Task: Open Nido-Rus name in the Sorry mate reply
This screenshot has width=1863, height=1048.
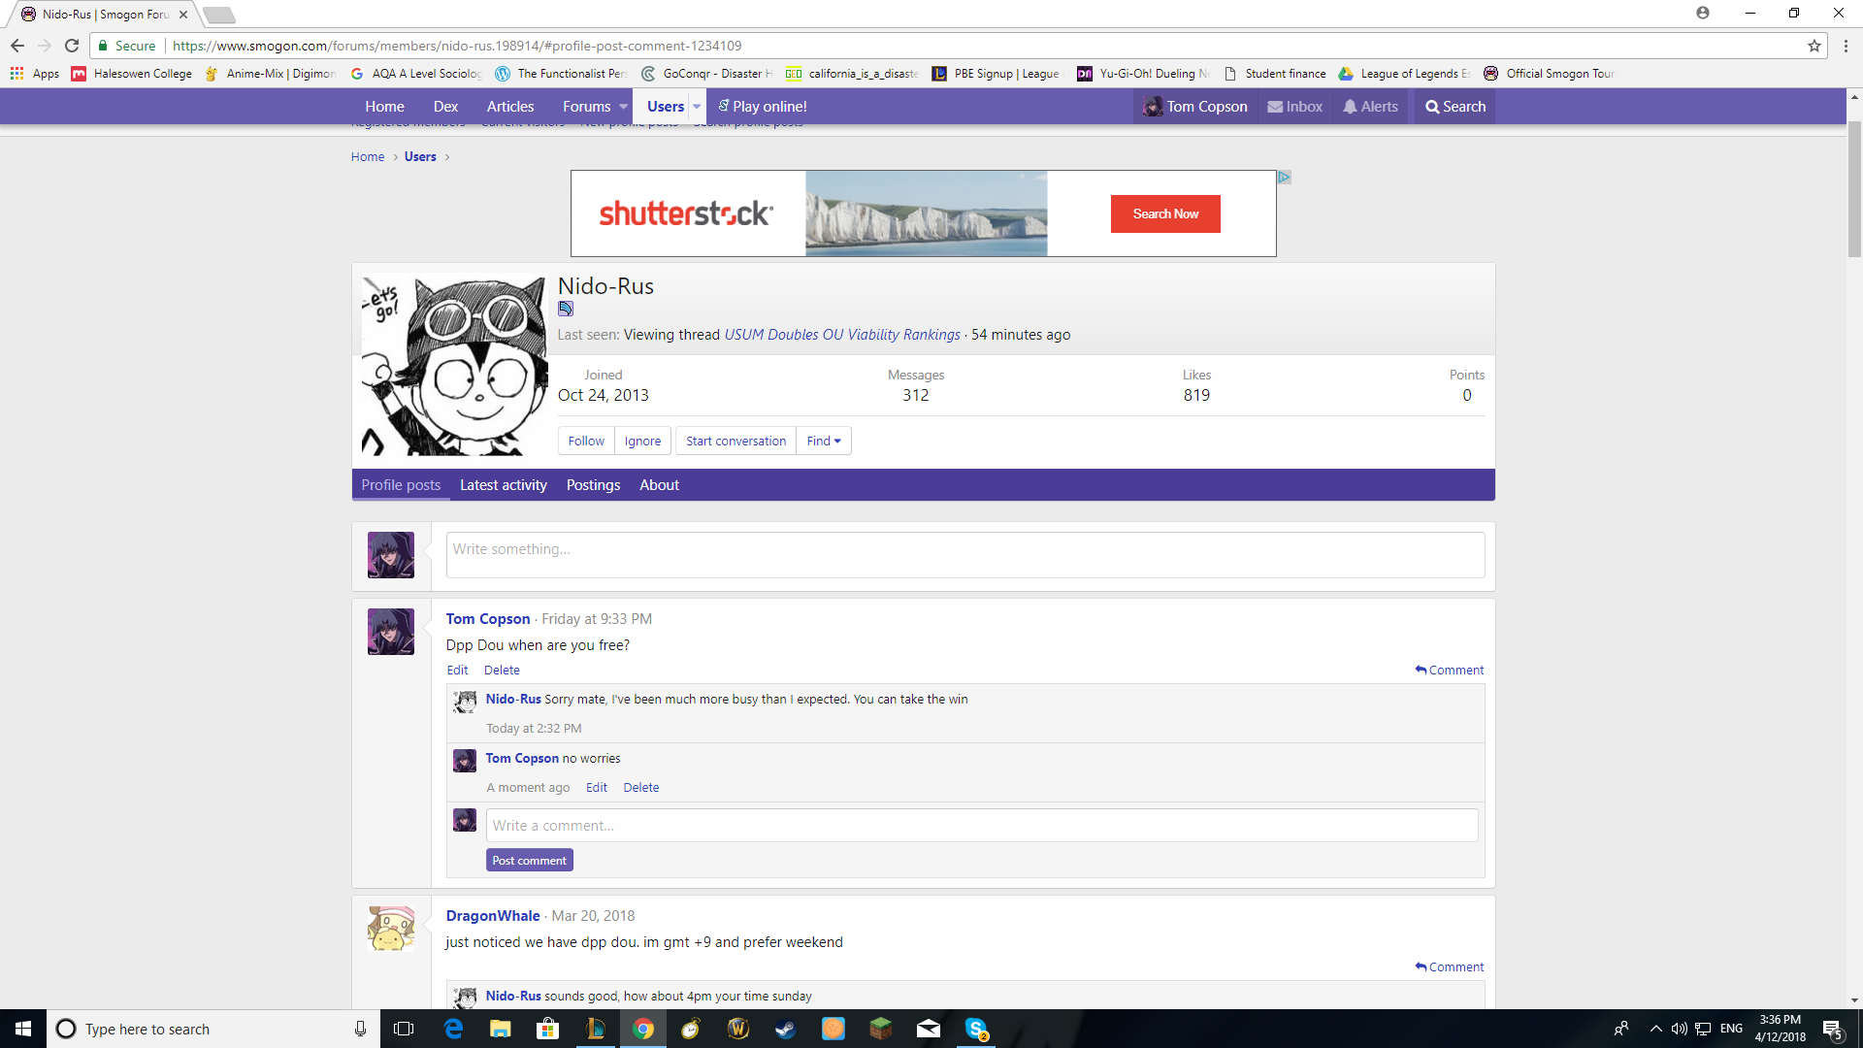Action: point(513,699)
